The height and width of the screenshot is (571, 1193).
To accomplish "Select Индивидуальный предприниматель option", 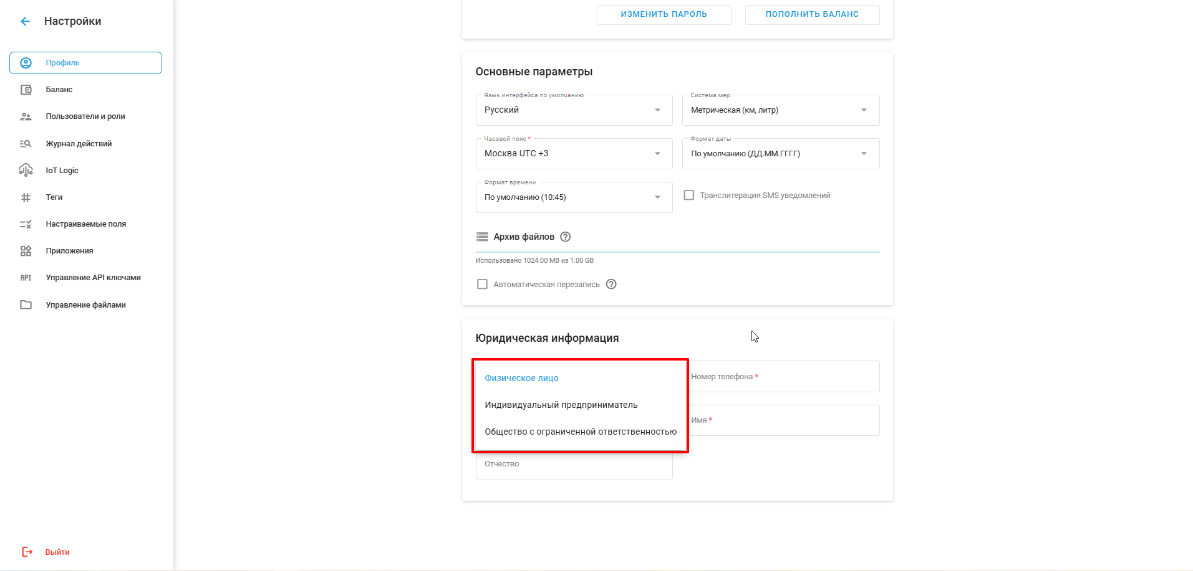I will coord(561,405).
